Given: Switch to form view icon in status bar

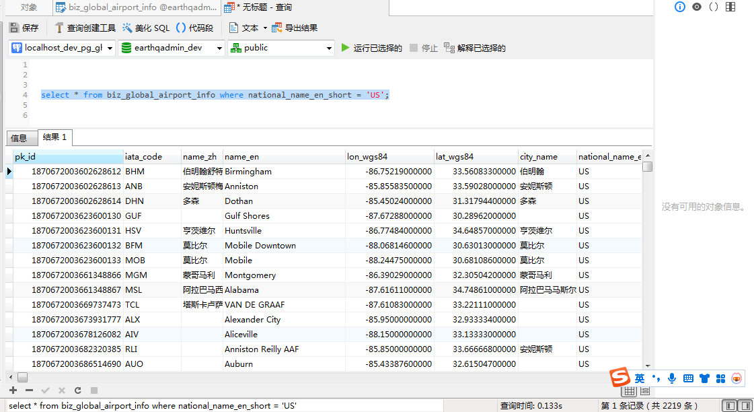Looking at the screenshot, I should (x=645, y=391).
